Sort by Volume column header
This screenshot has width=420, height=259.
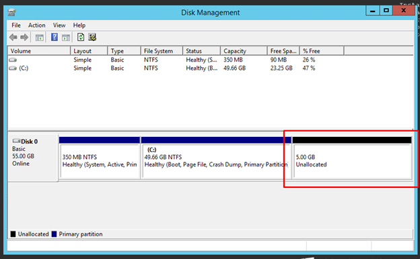click(39, 51)
